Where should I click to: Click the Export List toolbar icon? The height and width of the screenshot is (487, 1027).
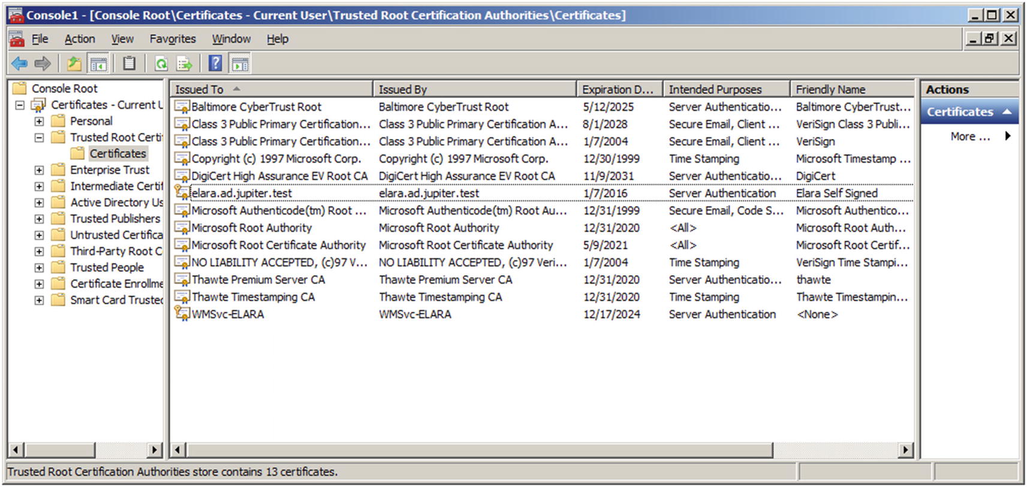pos(184,63)
